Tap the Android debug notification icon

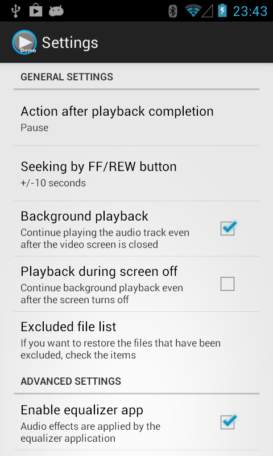56,11
